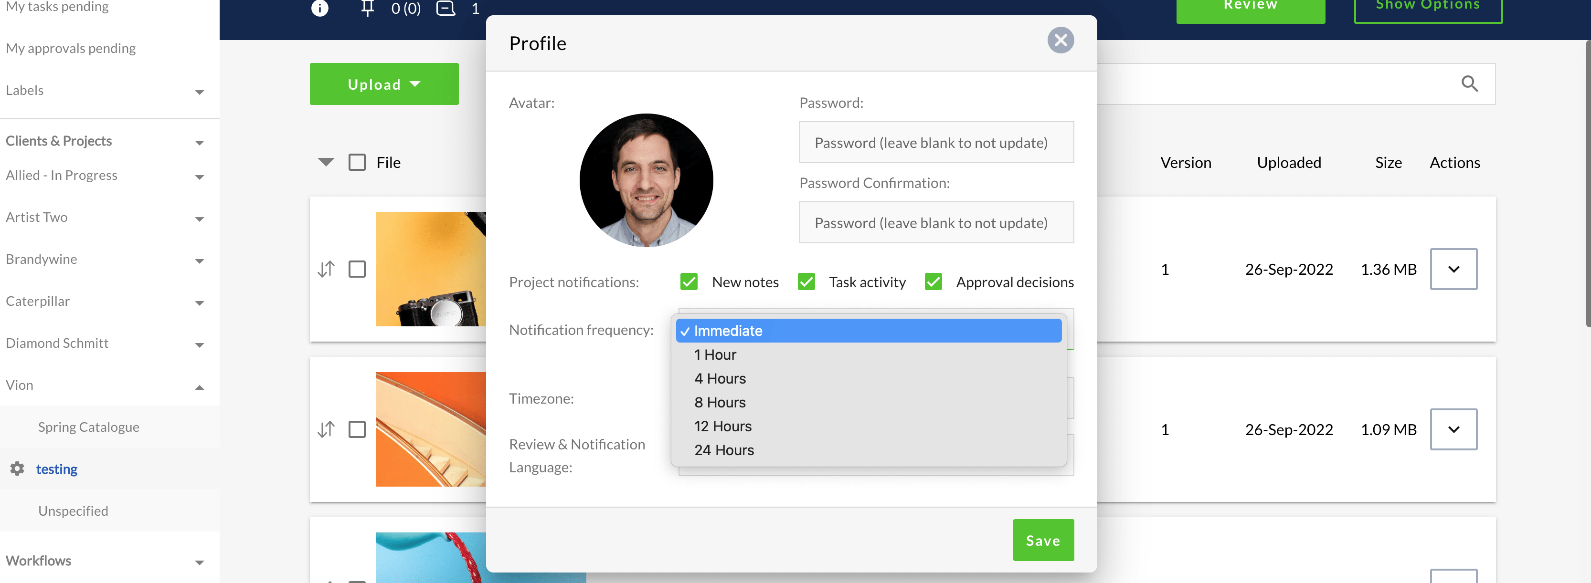Expand Diamond Schmitt client
This screenshot has height=583, width=1591.
199,345
